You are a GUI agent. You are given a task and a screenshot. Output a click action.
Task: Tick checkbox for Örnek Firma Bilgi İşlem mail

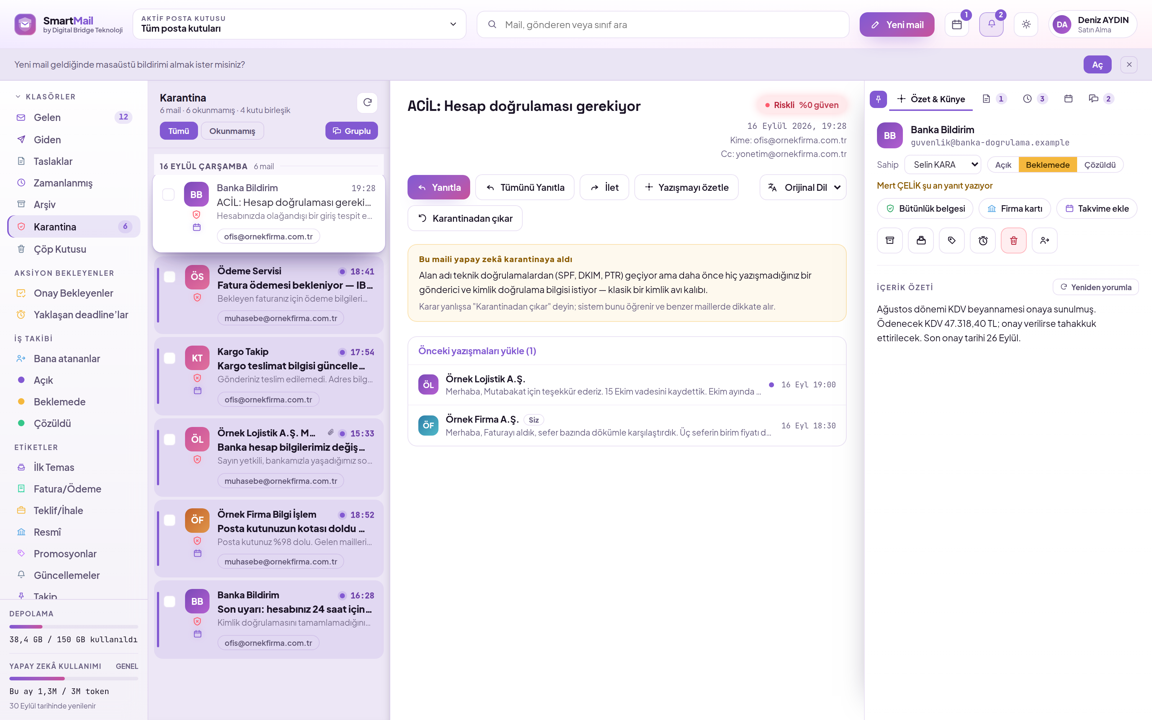[170, 521]
